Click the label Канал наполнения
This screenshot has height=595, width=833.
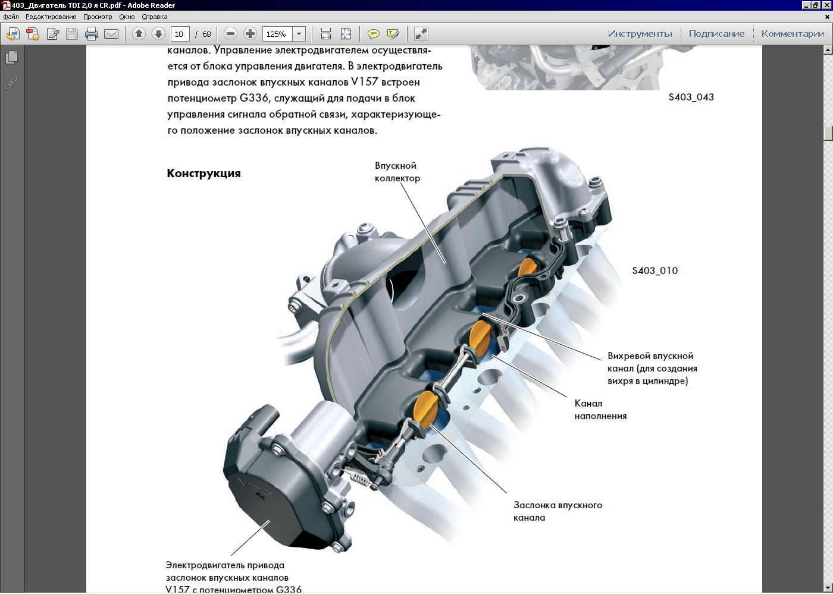point(600,410)
